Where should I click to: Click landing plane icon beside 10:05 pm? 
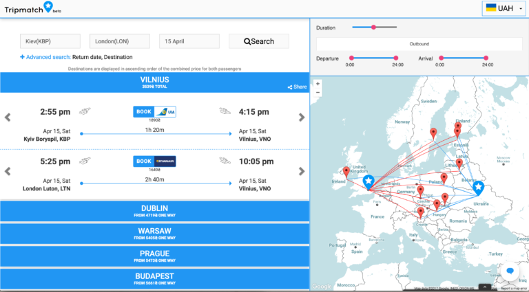pyautogui.click(x=225, y=161)
